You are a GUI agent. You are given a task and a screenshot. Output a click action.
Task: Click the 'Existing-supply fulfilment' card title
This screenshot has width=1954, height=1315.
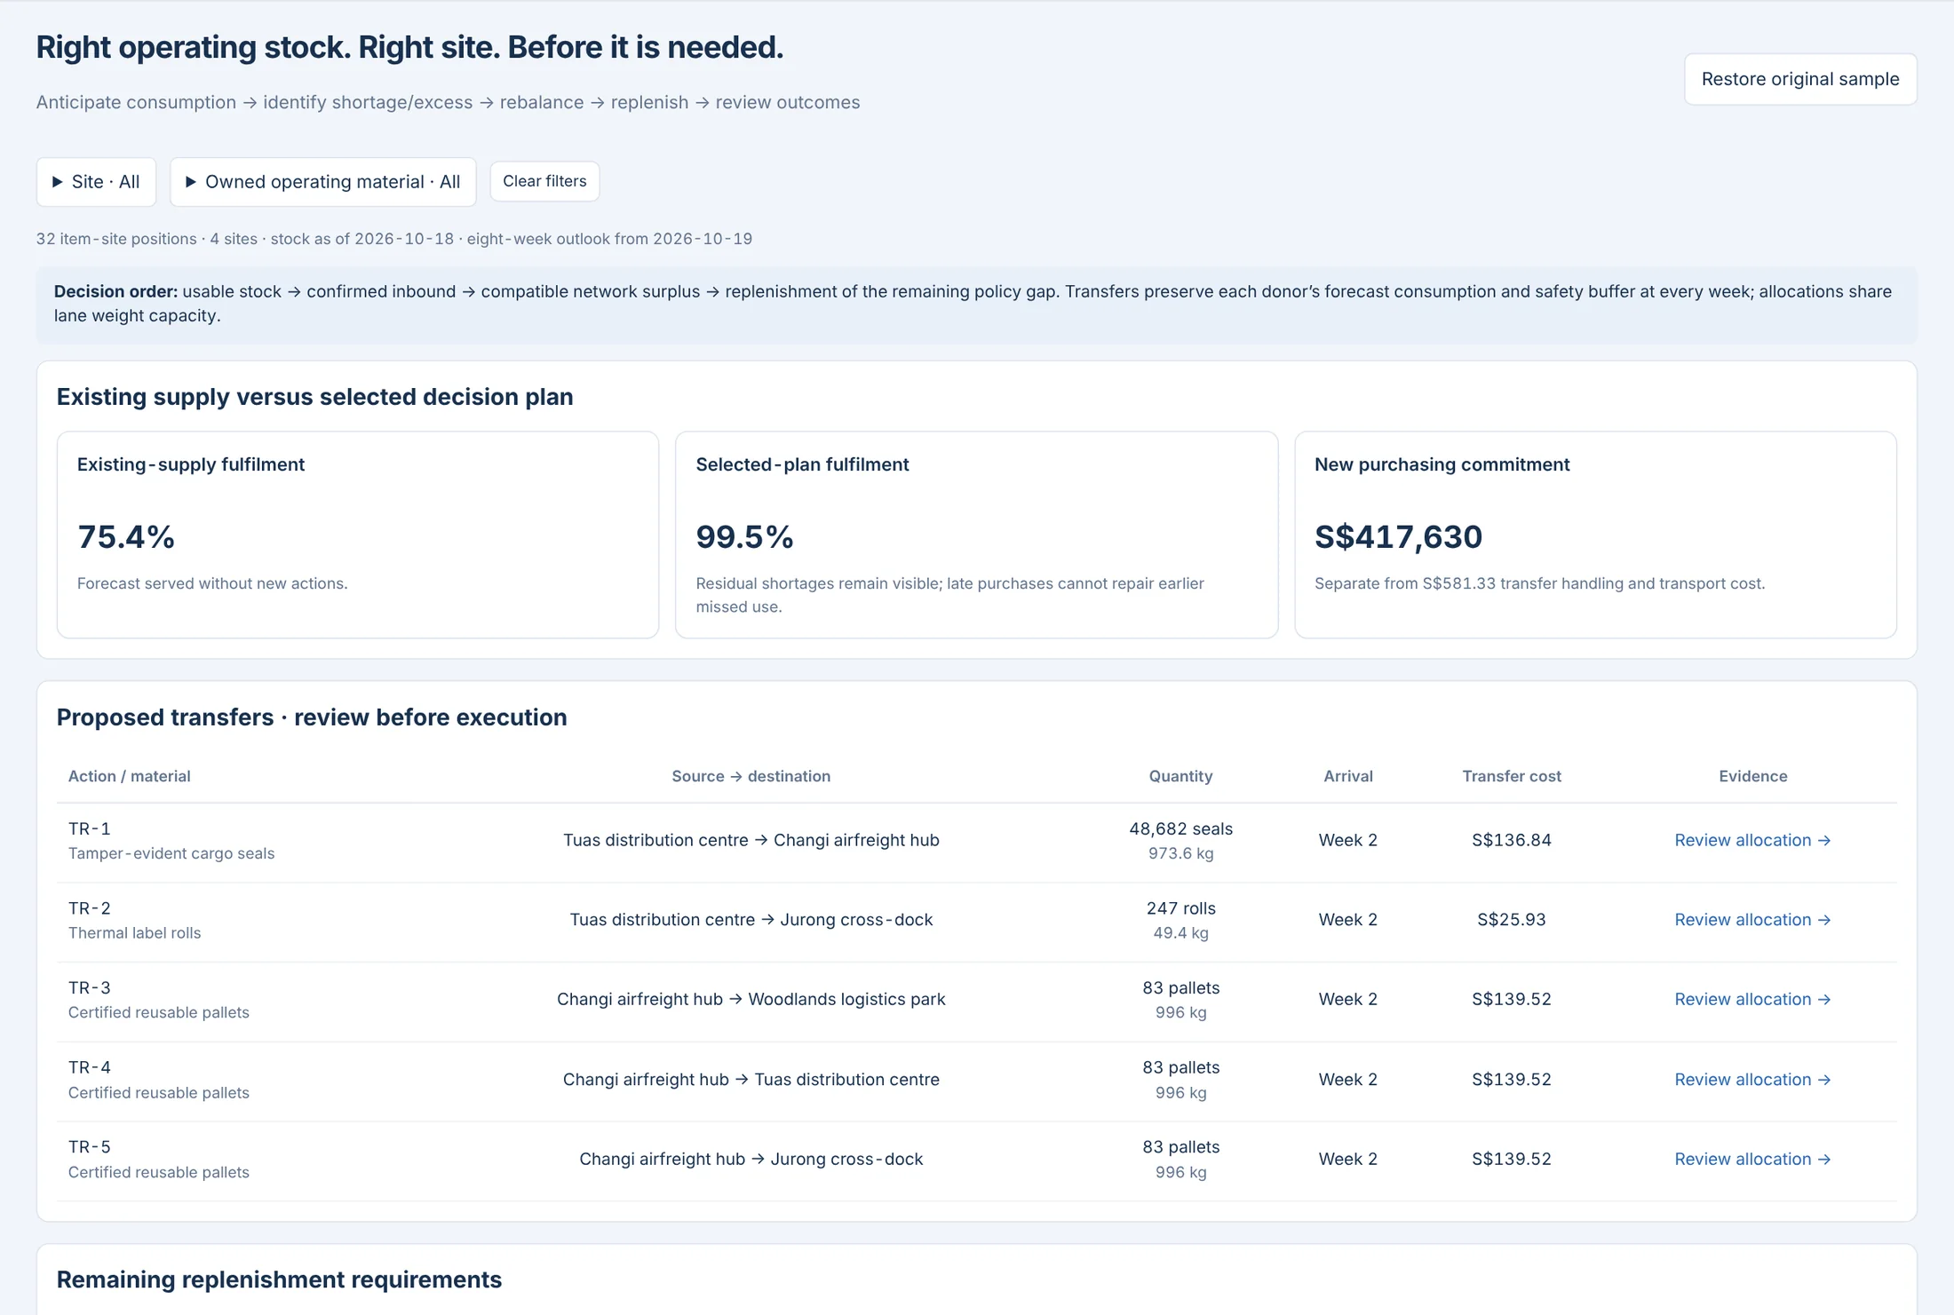tap(191, 464)
